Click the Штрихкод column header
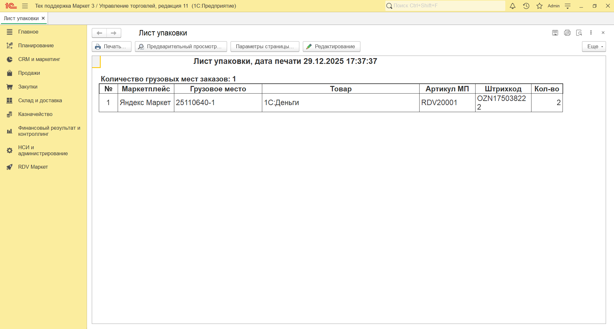The image size is (614, 329). [x=503, y=89]
